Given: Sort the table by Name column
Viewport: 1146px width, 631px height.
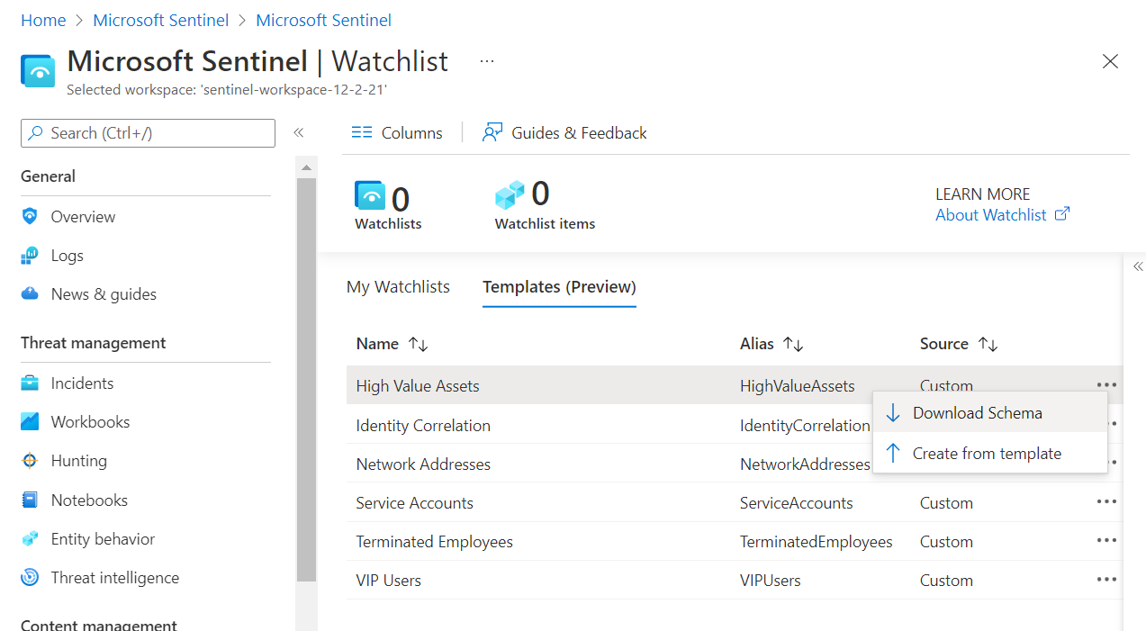Looking at the screenshot, I should 418,344.
